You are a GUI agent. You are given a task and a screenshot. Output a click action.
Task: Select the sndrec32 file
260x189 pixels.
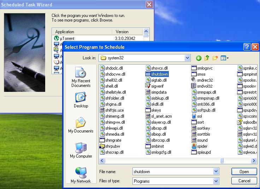tap(202, 80)
